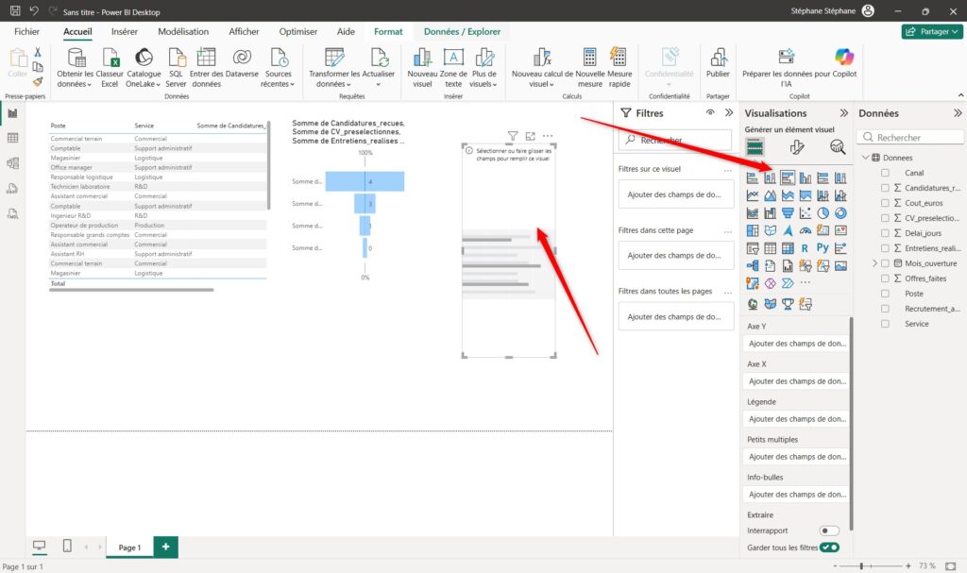The image size is (967, 573).
Task: Open Plus de visuels dropdown
Action: 483,68
